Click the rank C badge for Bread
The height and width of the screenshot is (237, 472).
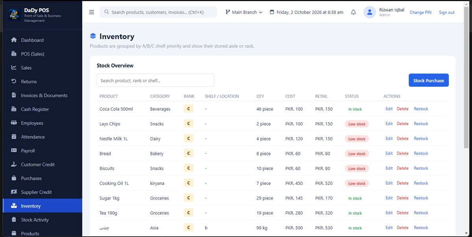click(188, 153)
